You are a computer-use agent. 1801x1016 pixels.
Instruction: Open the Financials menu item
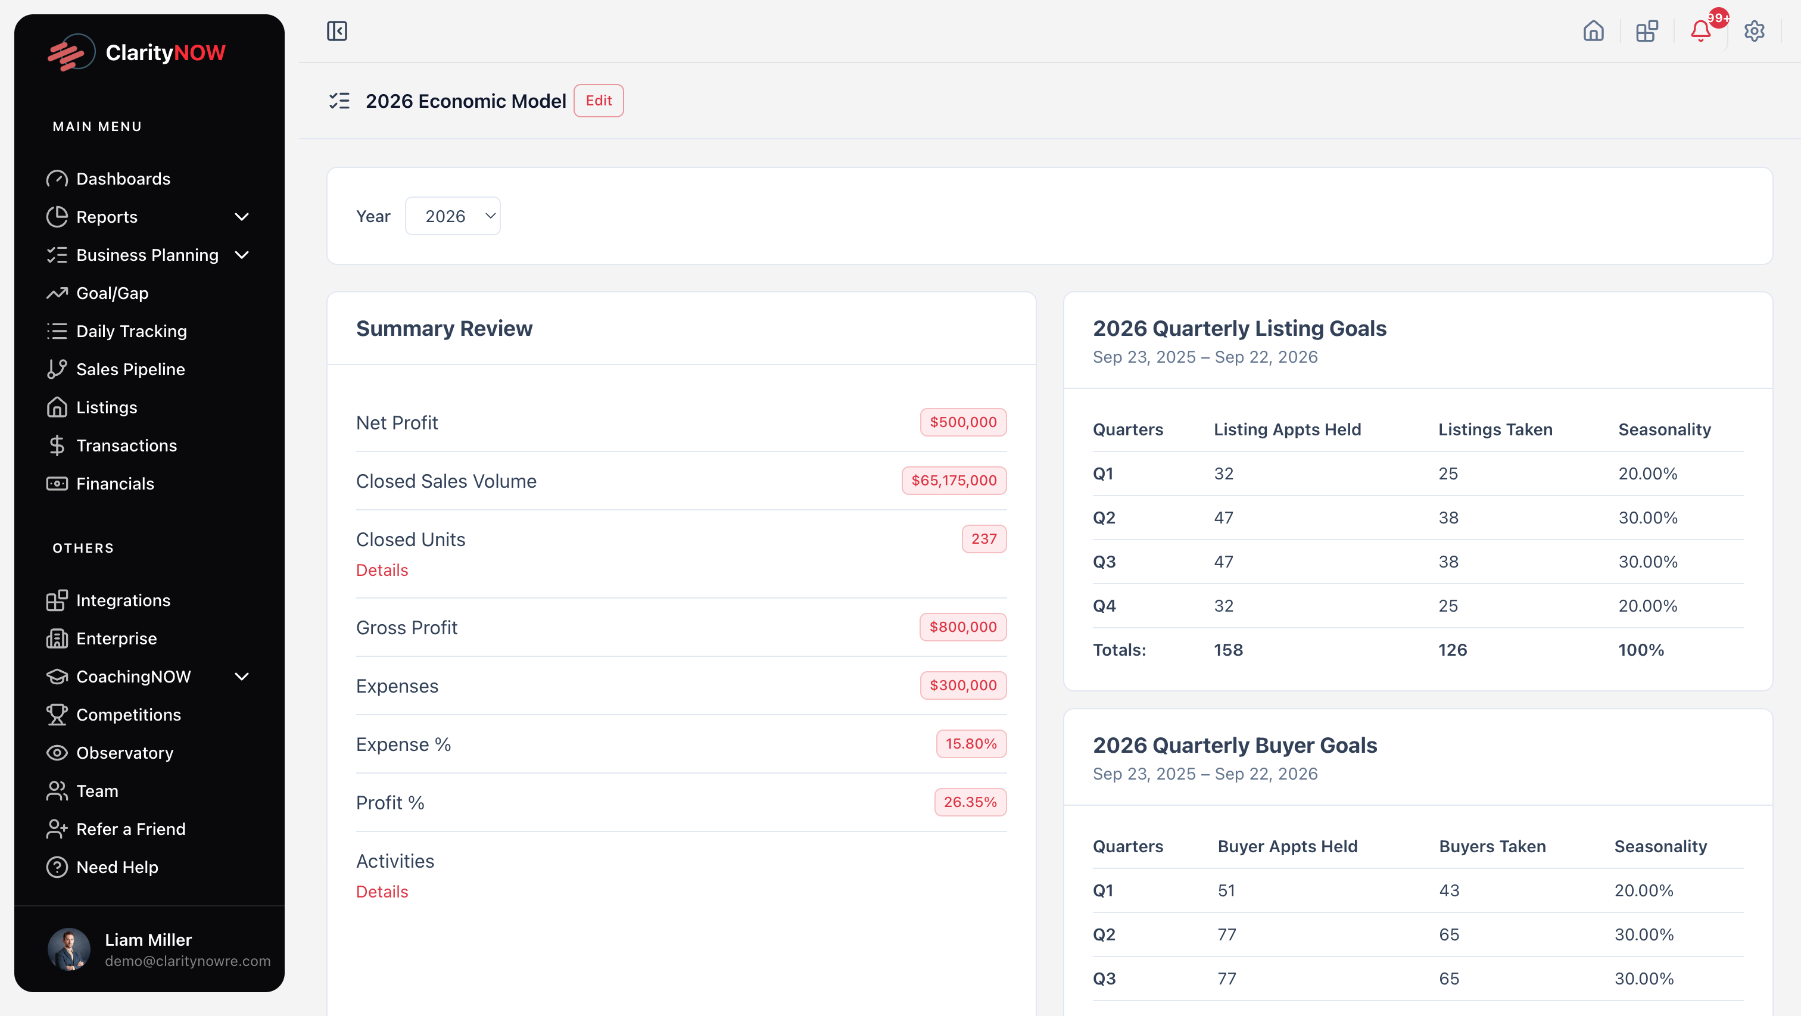pos(115,484)
